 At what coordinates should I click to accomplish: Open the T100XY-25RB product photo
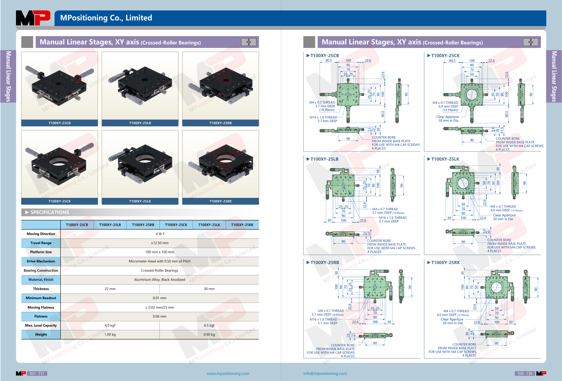[220, 86]
